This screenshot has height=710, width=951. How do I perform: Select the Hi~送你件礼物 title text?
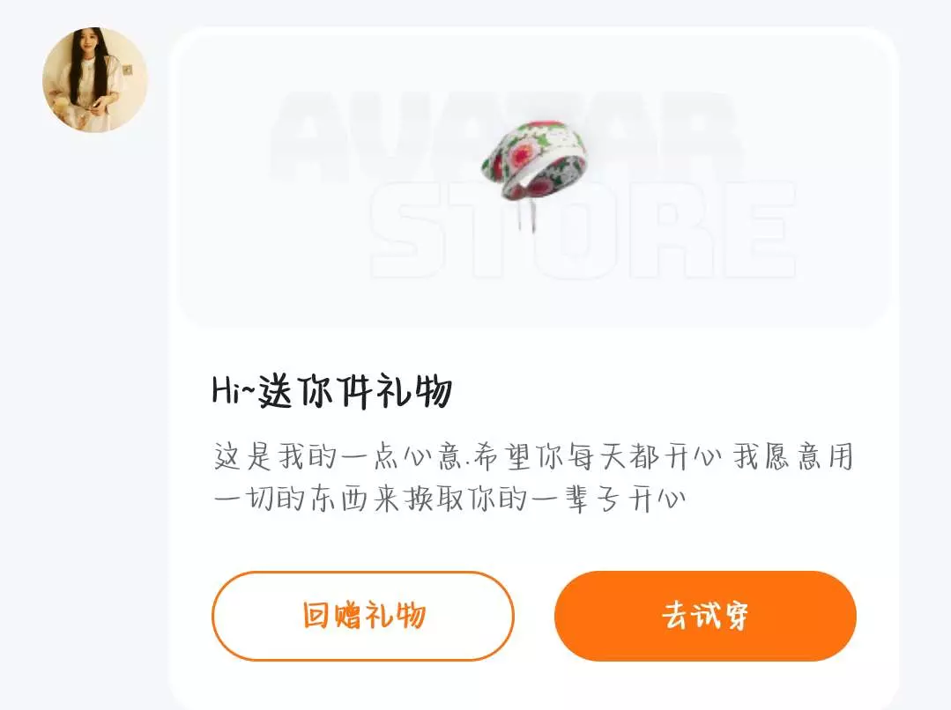(332, 391)
